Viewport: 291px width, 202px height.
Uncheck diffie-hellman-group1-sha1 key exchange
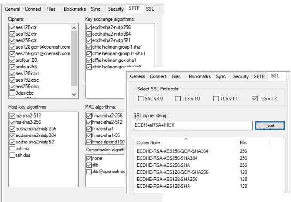pos(89,47)
